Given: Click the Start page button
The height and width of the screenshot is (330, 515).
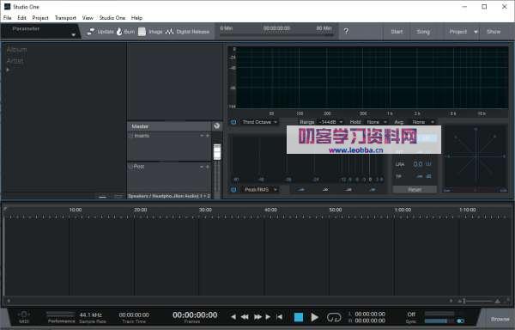Looking at the screenshot, I should [397, 32].
